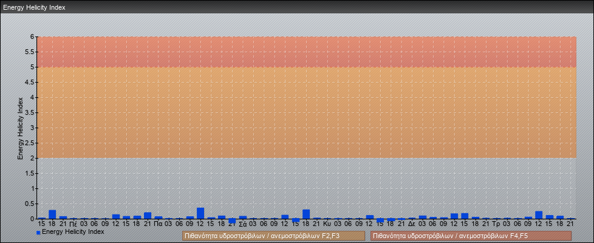Click the 3 value on the y-axis
This screenshot has width=594, height=243.
(x=33, y=128)
